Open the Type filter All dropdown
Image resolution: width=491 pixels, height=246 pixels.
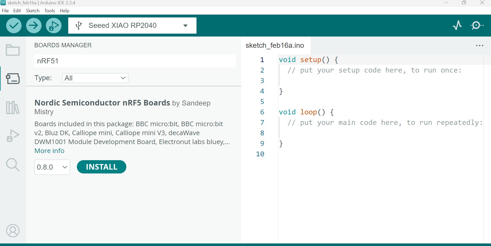click(95, 78)
